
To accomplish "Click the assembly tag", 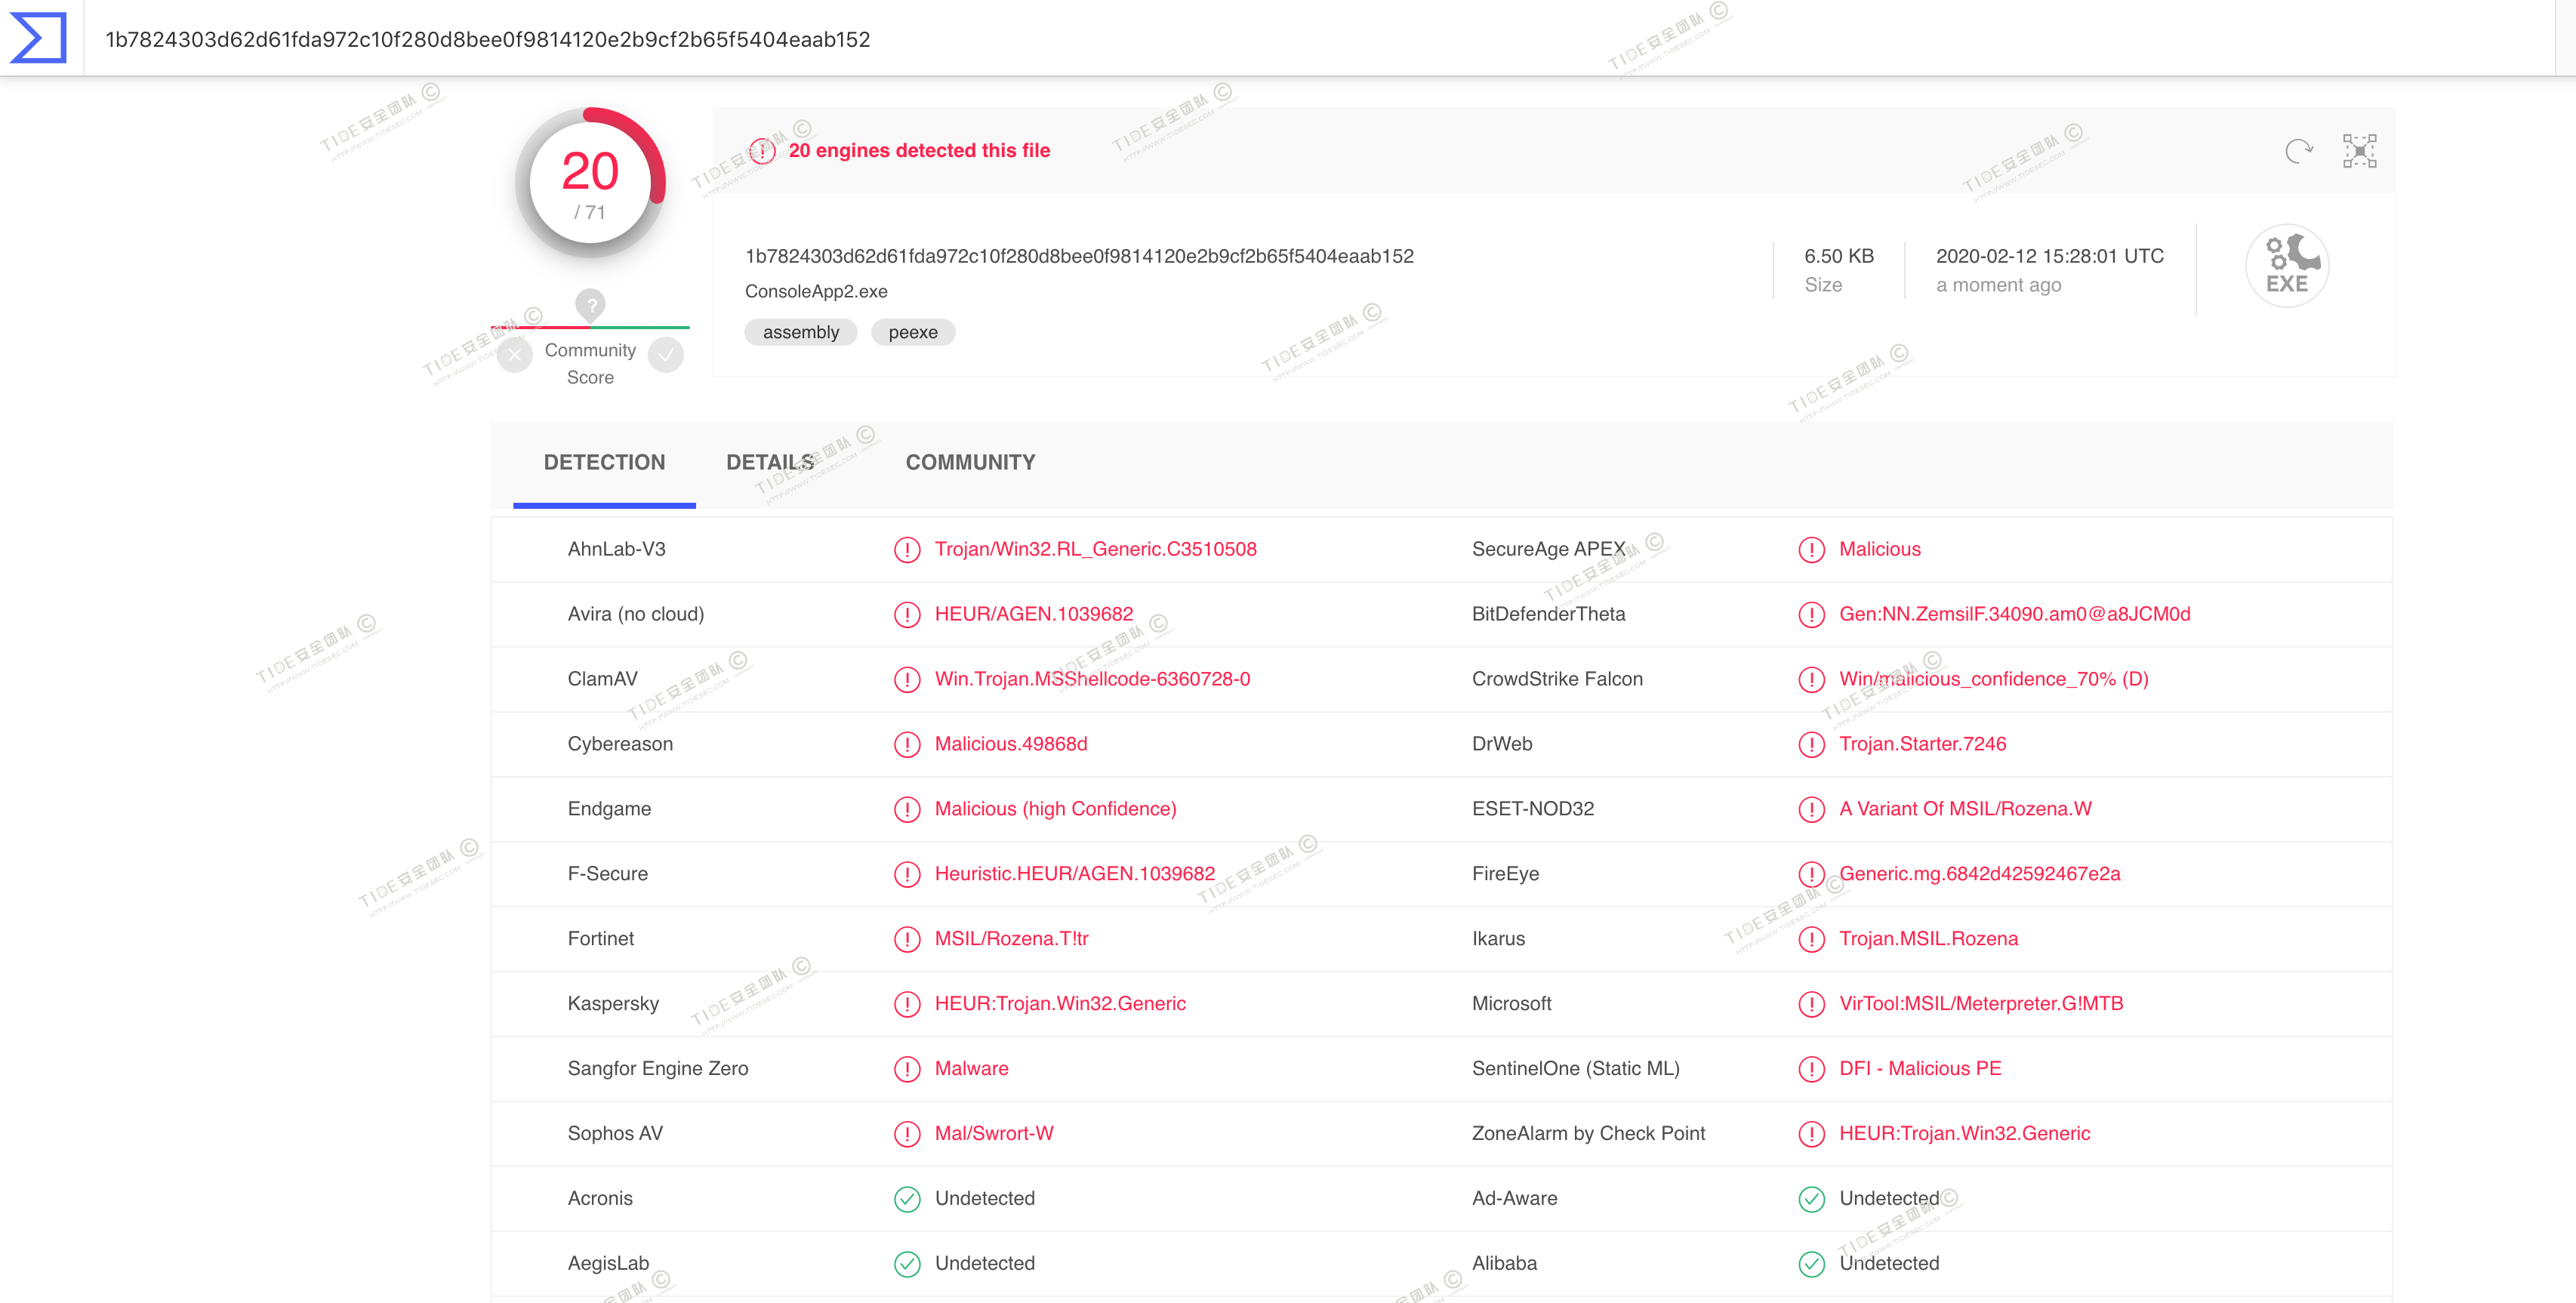I will [800, 332].
